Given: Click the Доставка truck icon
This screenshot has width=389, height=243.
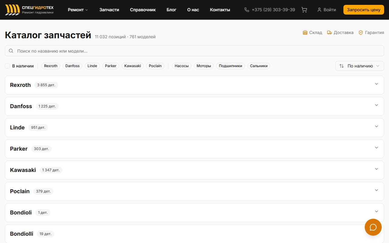Looking at the screenshot, I should [x=329, y=33].
